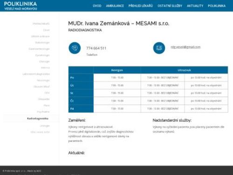Open the OSTATNÍ SLUŽBY menu item

point(170,6)
